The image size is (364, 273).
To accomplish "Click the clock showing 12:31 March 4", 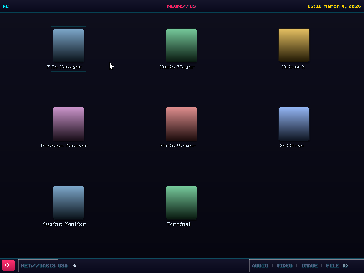I will 335,6.
